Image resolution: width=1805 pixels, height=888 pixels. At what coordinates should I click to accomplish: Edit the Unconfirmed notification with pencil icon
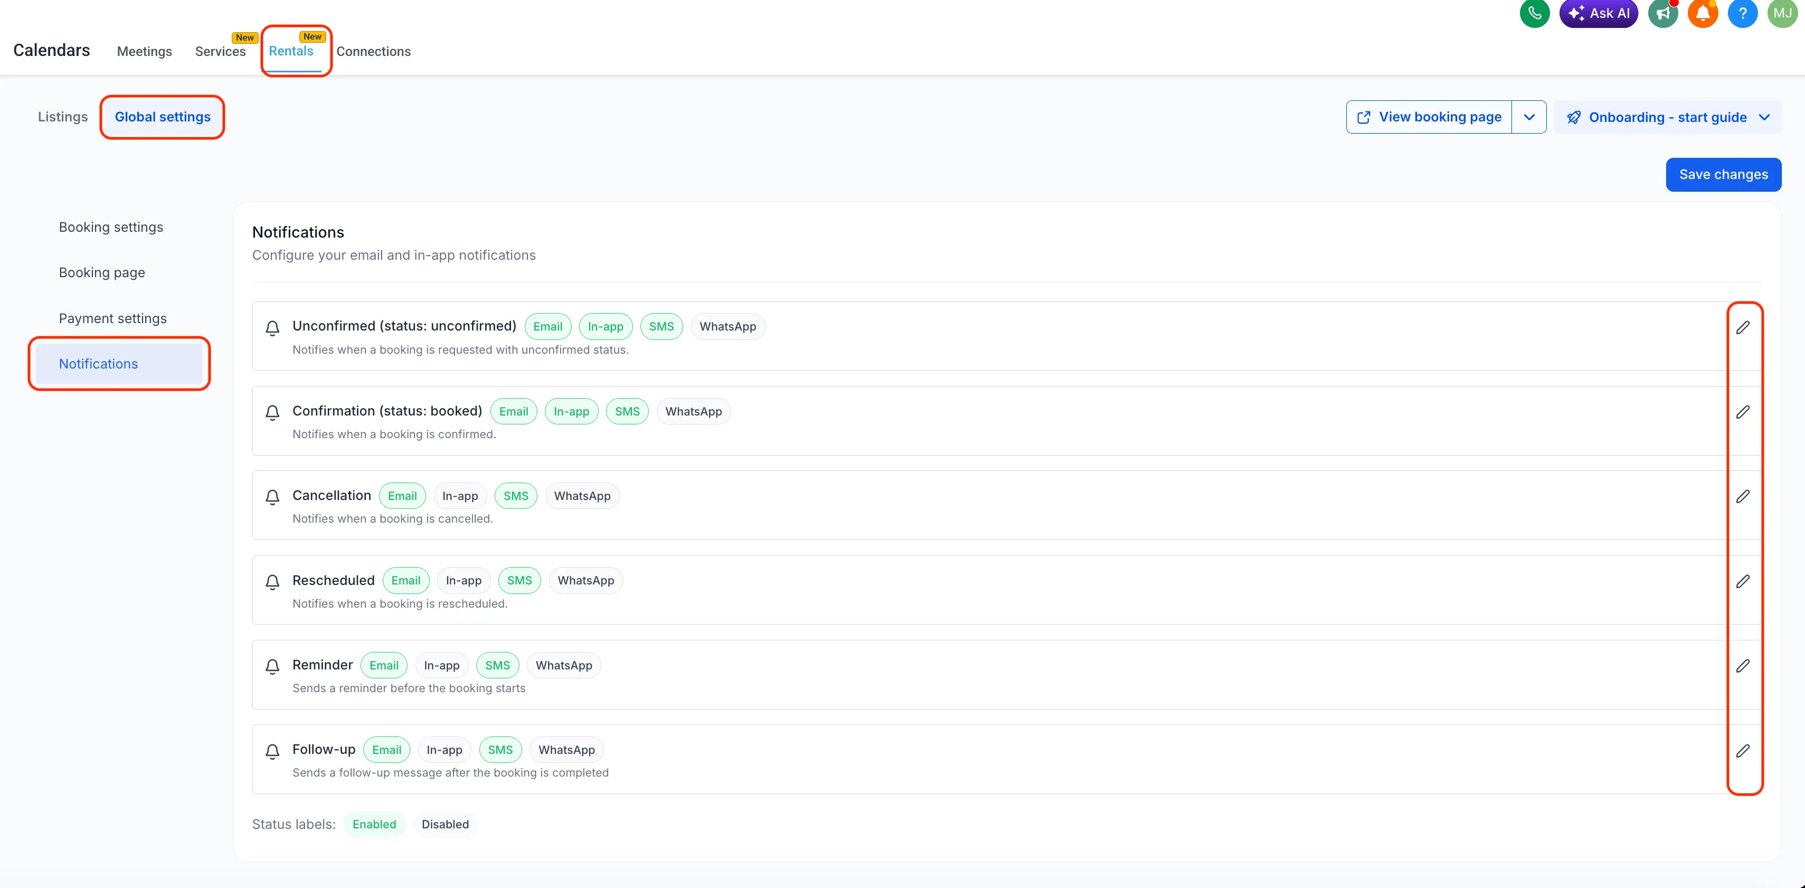[1743, 327]
